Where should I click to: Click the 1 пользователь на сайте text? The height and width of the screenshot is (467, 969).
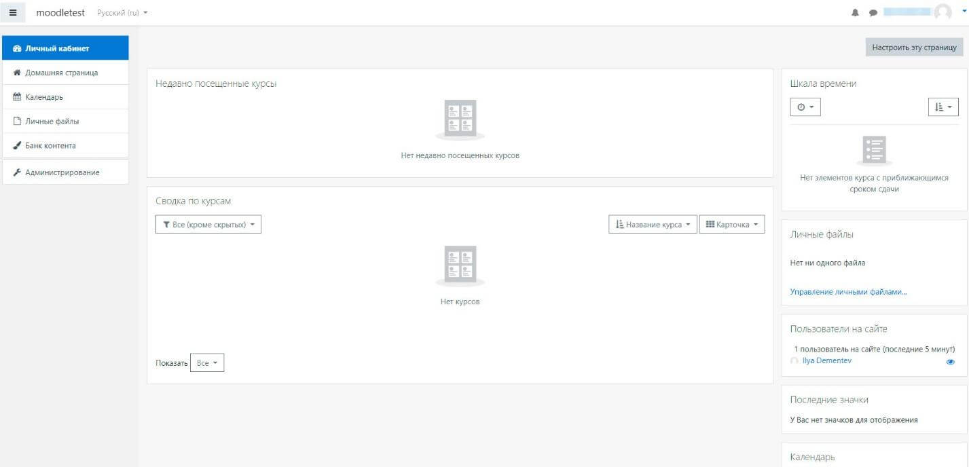(x=875, y=350)
